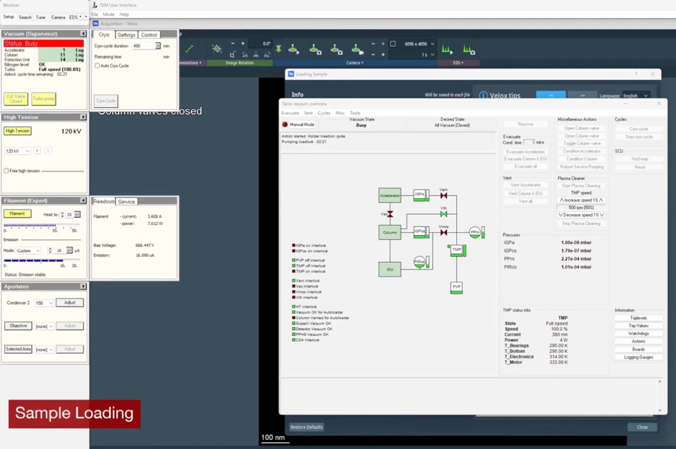Viewport: 676px width, 449px height.
Task: Toggle the Turbo pump button
Action: pyautogui.click(x=43, y=99)
